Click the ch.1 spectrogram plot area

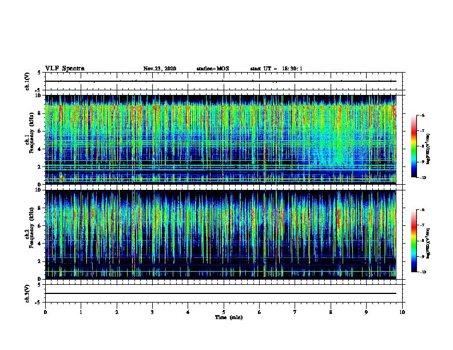pos(221,140)
